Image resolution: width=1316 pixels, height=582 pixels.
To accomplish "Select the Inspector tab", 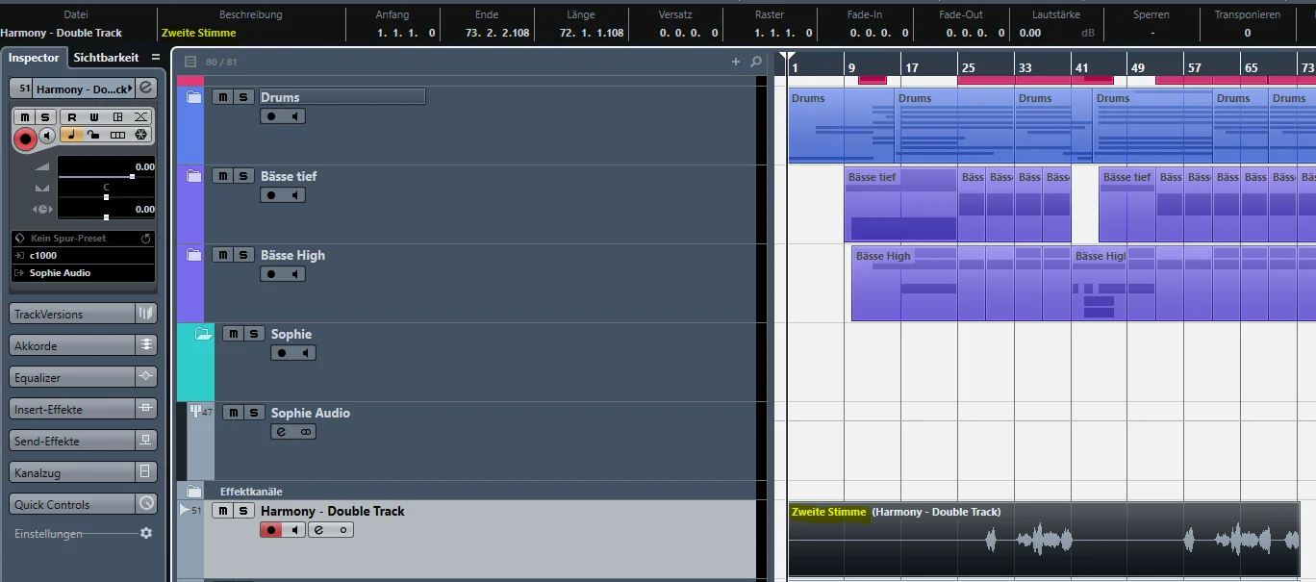I will [34, 58].
